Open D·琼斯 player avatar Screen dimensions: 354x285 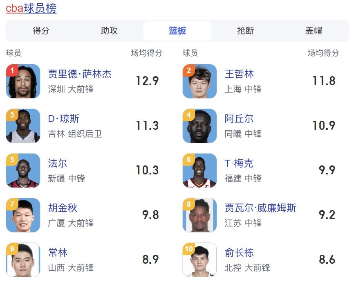(x=23, y=126)
